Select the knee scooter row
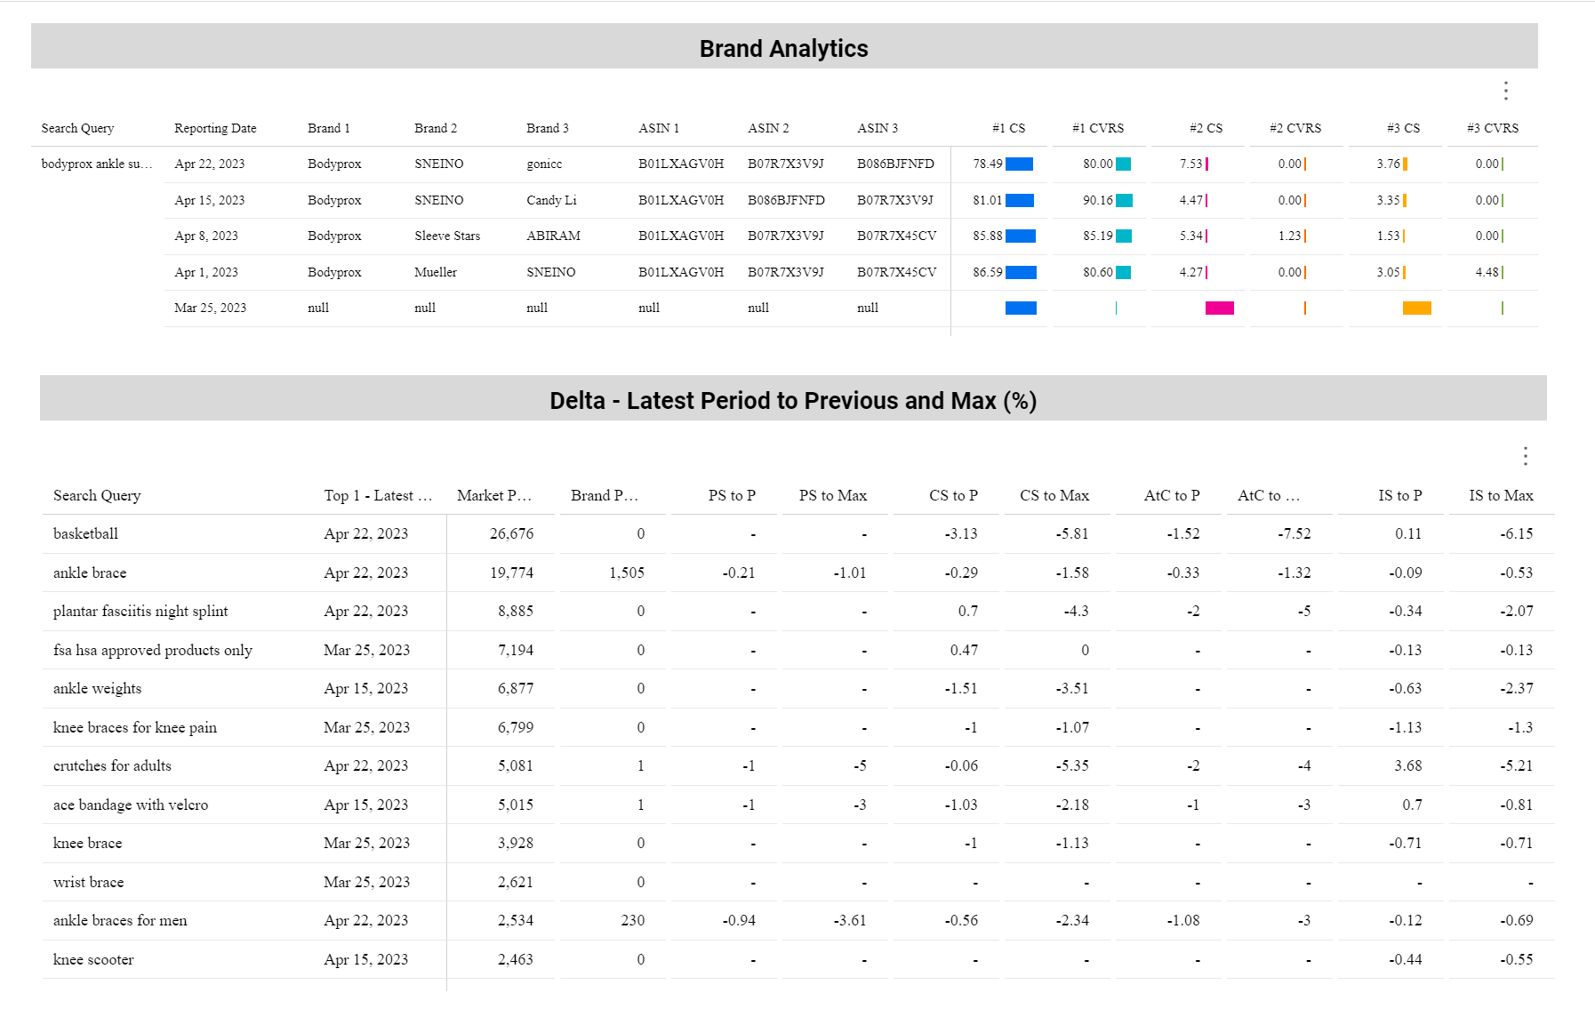Viewport: 1595px width, 1017px height. click(x=798, y=959)
